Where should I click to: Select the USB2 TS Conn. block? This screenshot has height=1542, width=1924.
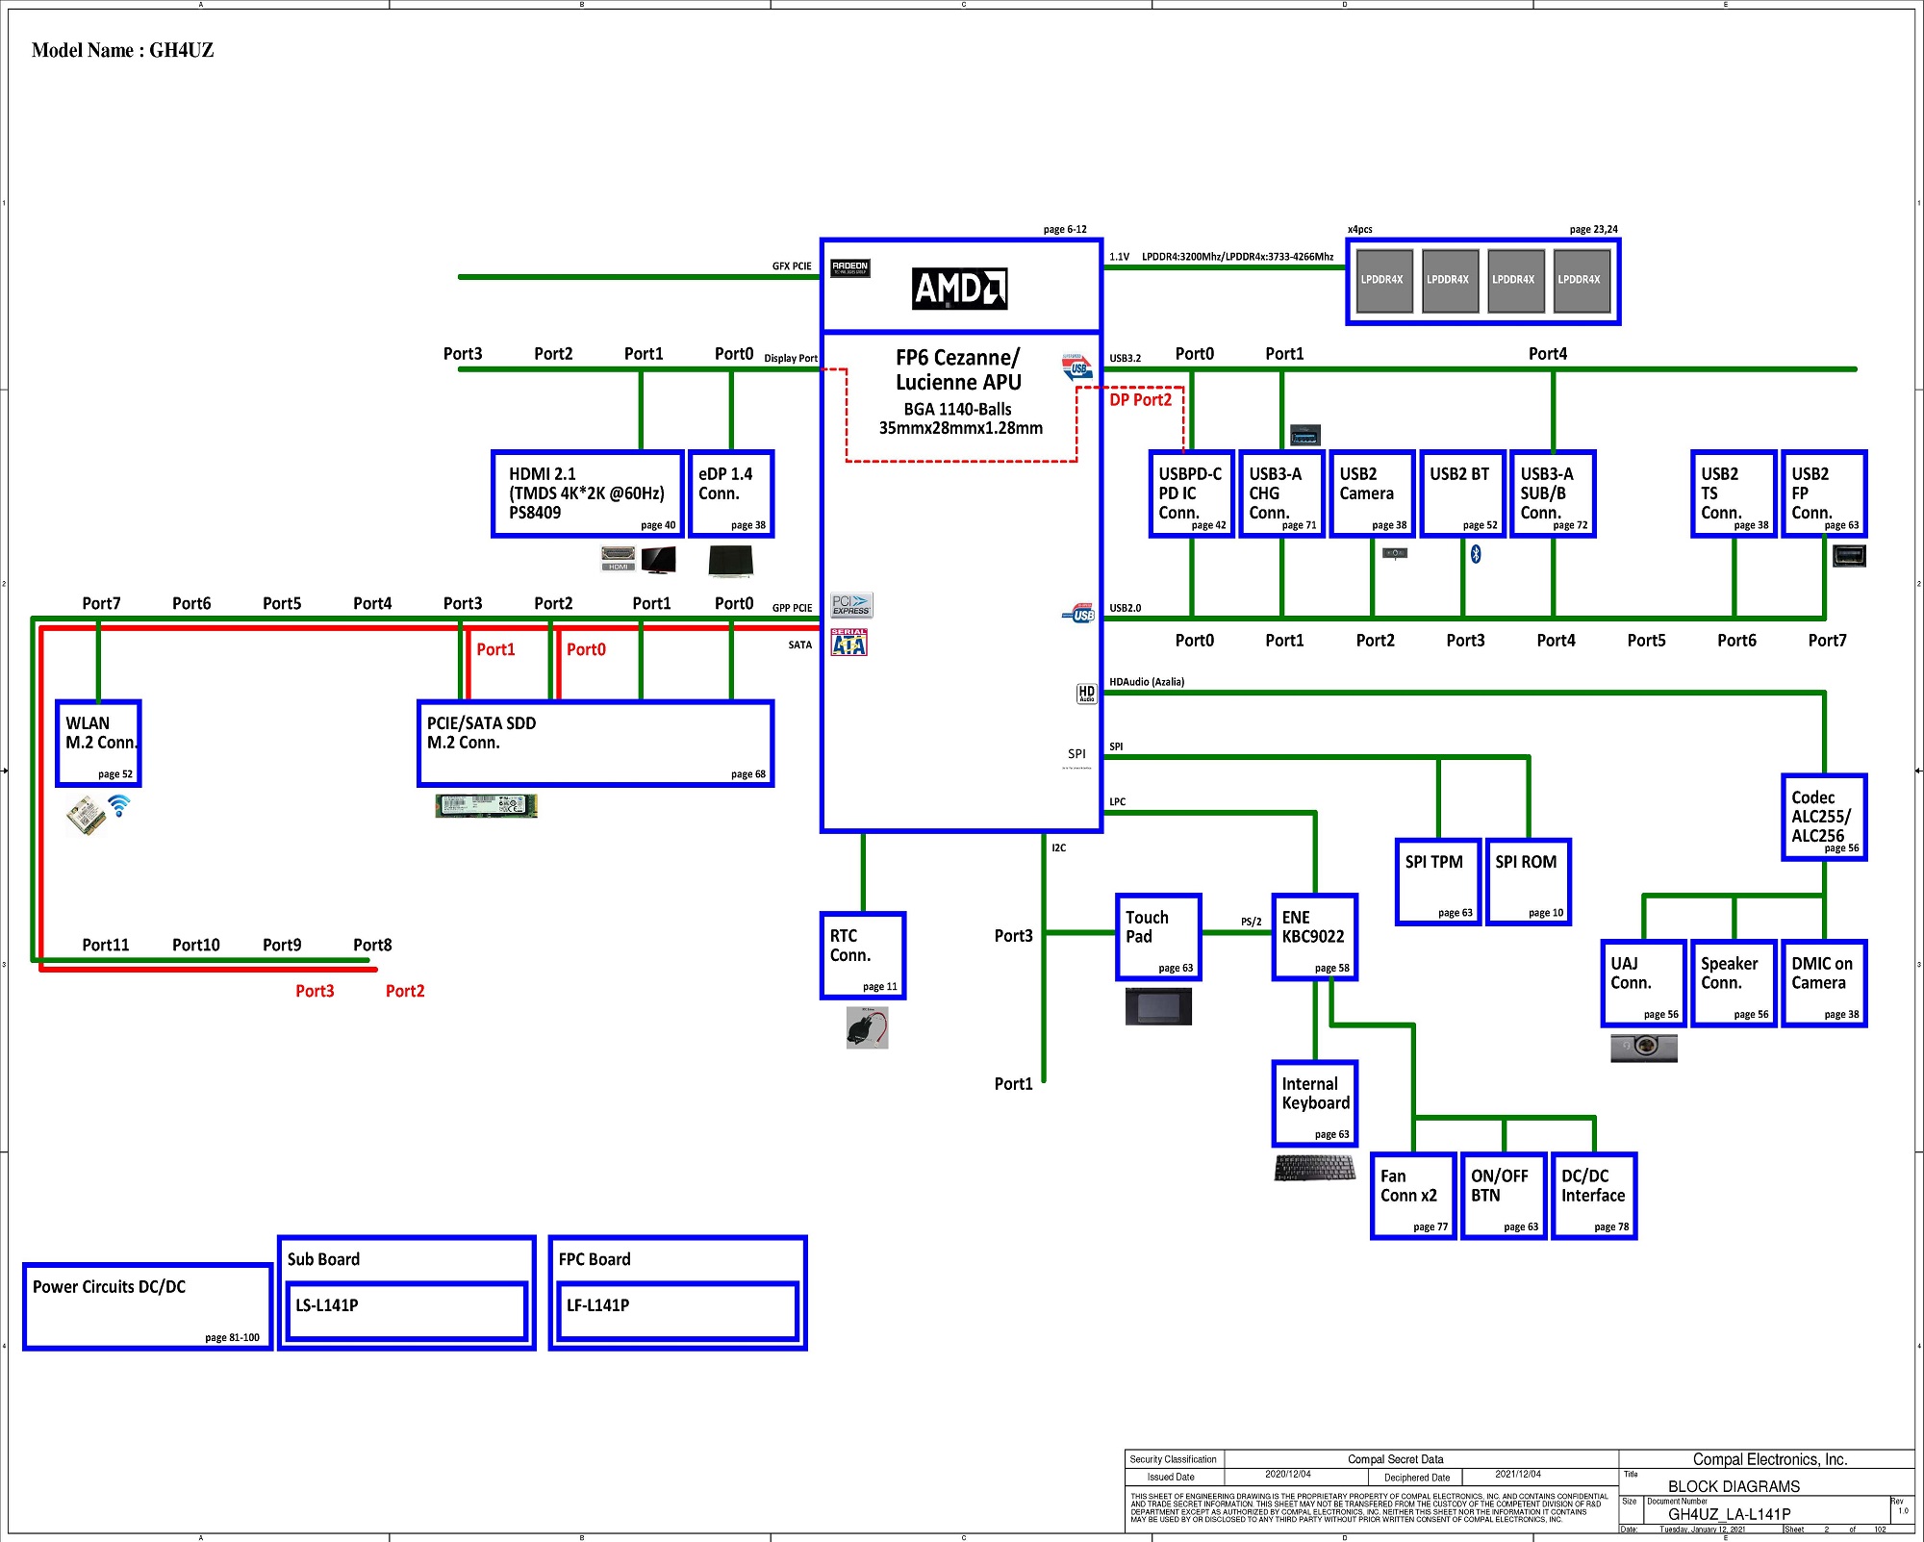[x=1734, y=494]
